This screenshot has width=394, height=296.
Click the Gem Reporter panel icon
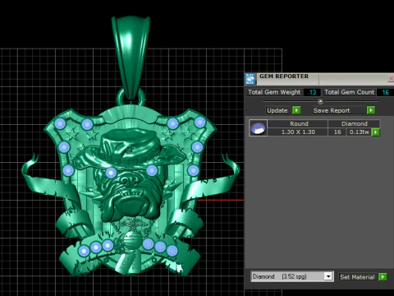(x=250, y=79)
